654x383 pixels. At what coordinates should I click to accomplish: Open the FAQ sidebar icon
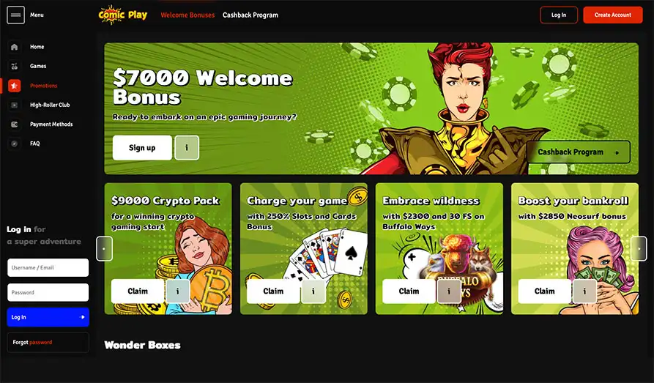click(14, 144)
